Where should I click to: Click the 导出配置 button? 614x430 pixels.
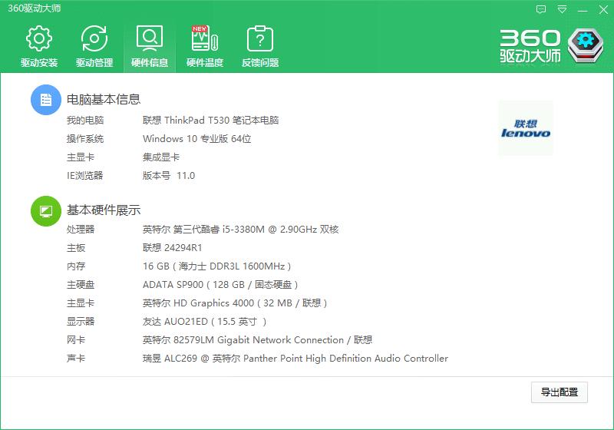(560, 392)
